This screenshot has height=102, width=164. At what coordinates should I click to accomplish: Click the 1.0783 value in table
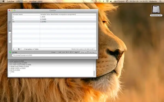point(43,22)
